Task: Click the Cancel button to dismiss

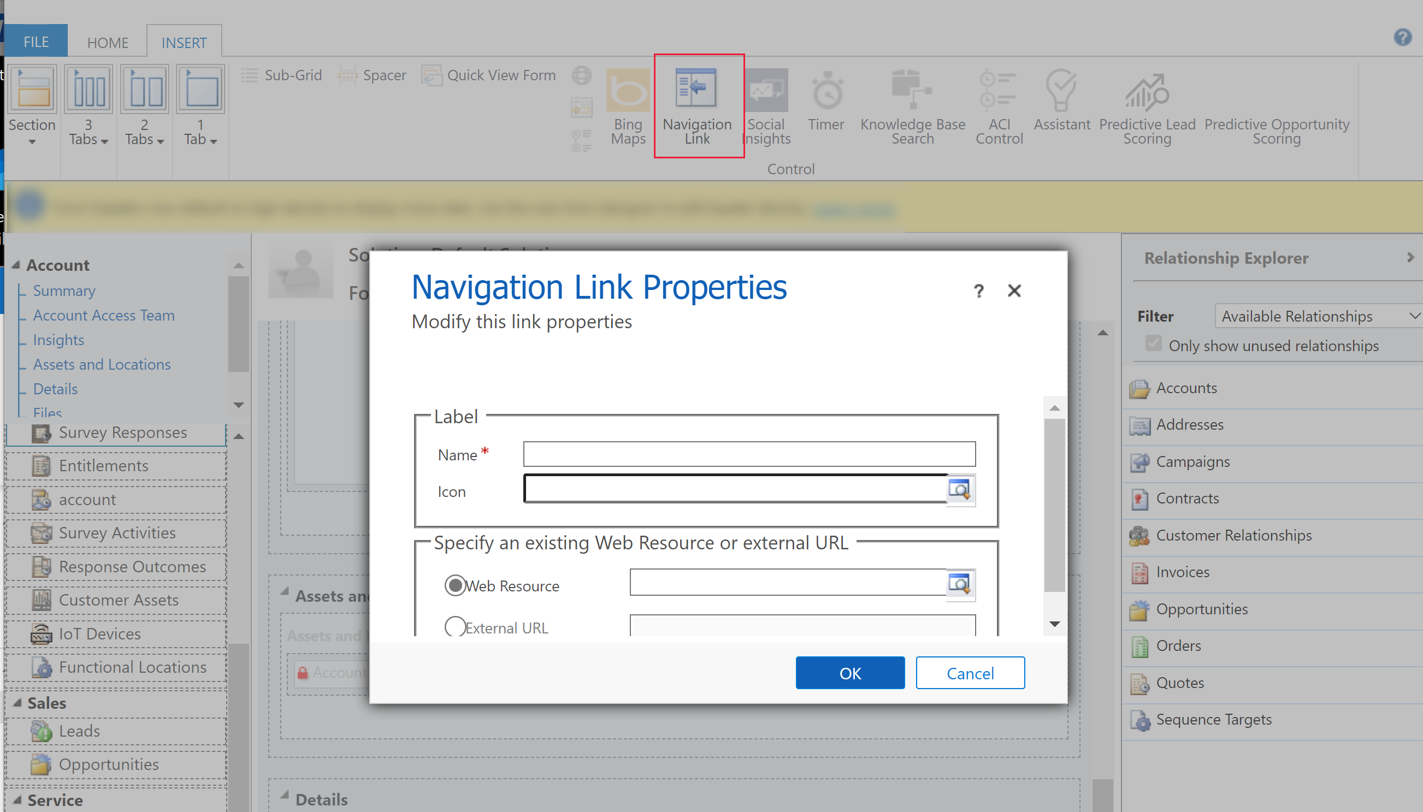Action: [970, 673]
